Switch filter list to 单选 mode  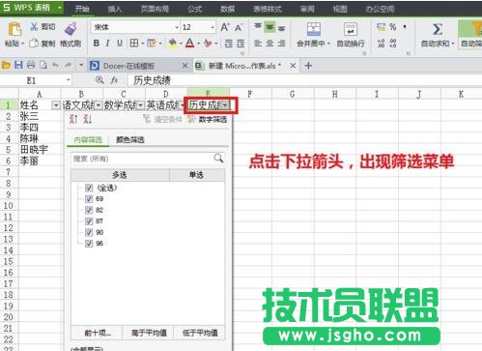point(196,175)
